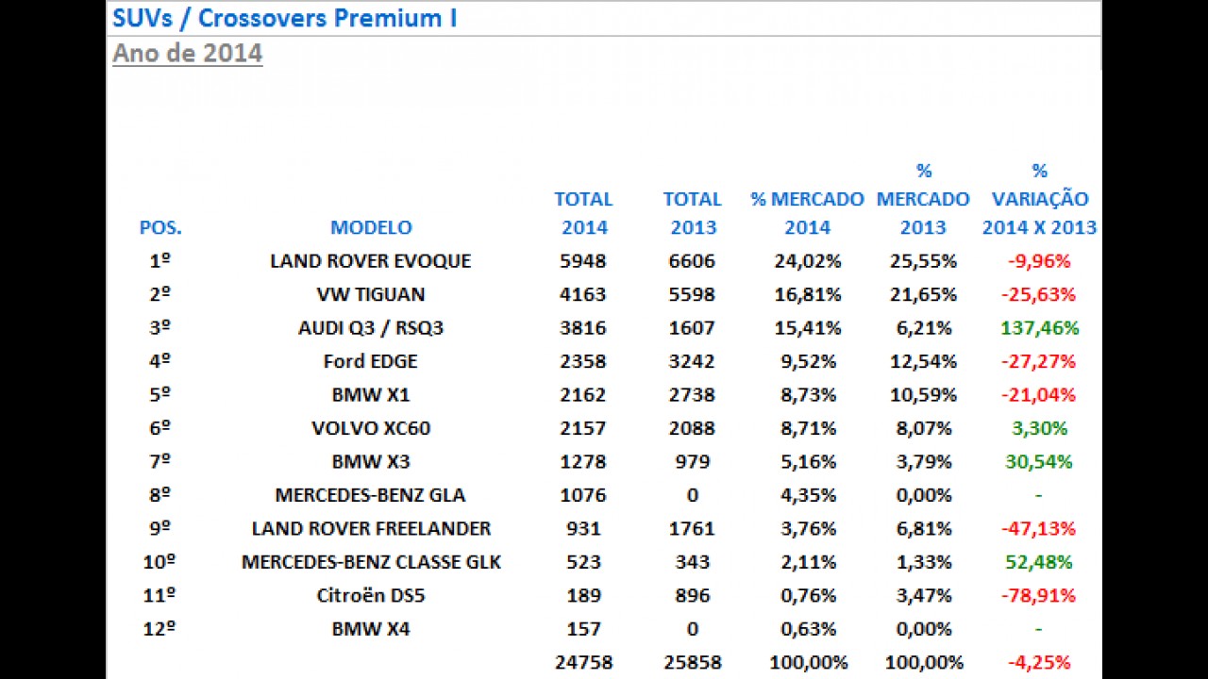1208x679 pixels.
Task: Select the '16,81%' market share cell
Action: [x=808, y=294]
